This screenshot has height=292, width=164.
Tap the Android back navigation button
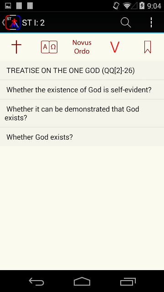coord(36,281)
